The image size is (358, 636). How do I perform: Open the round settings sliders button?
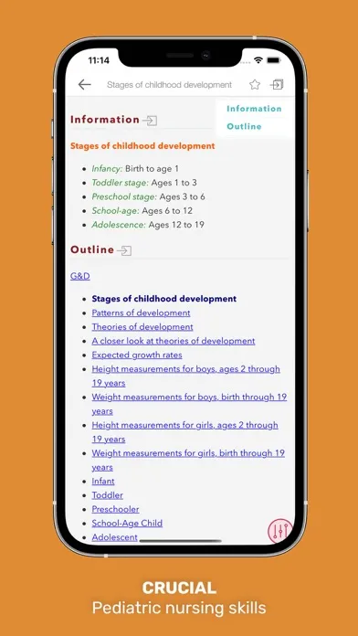coord(279,531)
